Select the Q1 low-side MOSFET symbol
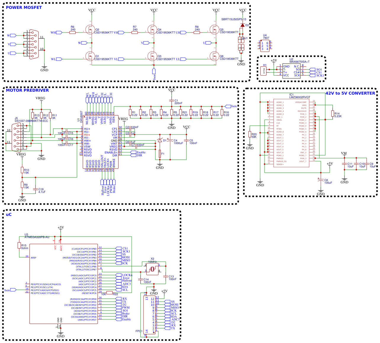380x343 pixels. point(90,56)
